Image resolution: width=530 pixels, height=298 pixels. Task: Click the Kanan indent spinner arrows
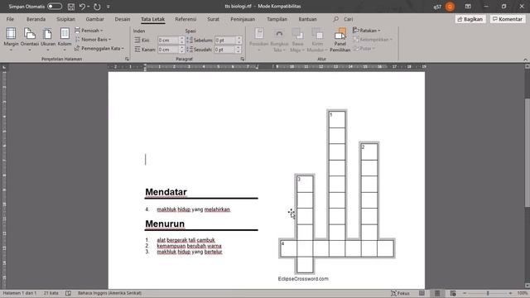(x=182, y=50)
